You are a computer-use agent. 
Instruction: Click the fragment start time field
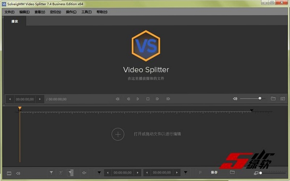(123, 173)
